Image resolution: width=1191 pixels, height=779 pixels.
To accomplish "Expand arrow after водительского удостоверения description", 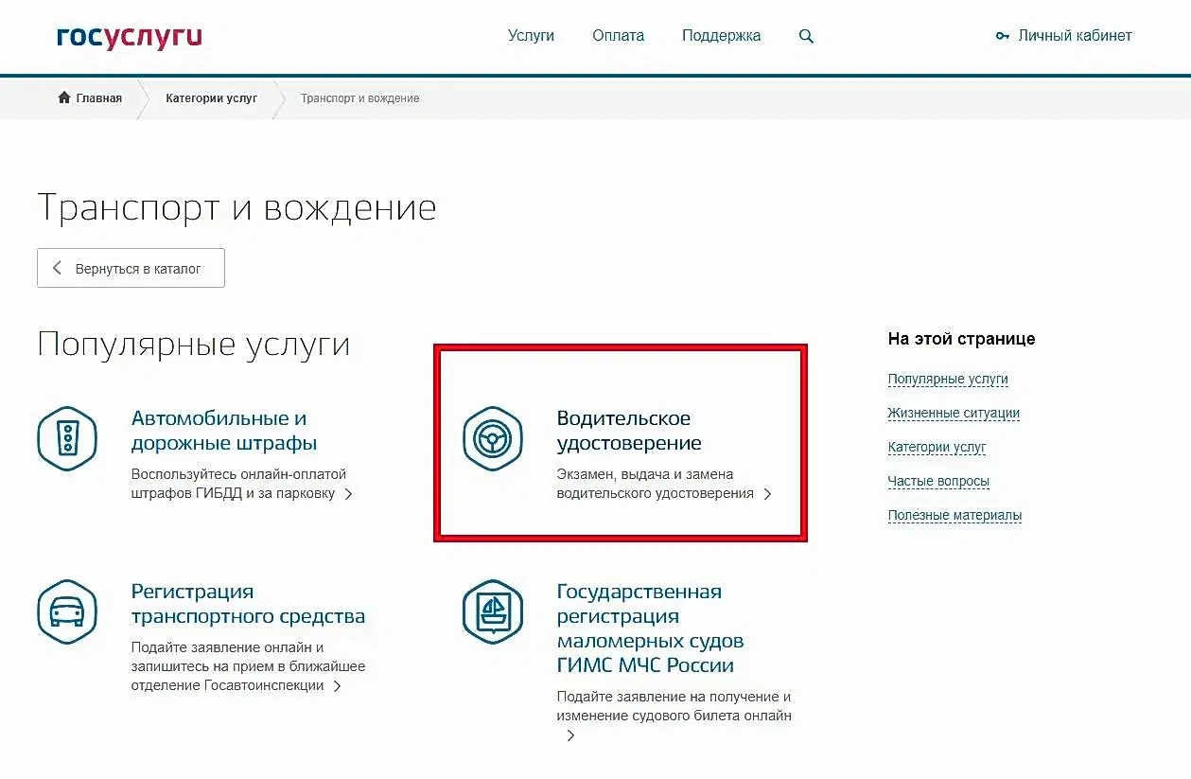I will (767, 494).
